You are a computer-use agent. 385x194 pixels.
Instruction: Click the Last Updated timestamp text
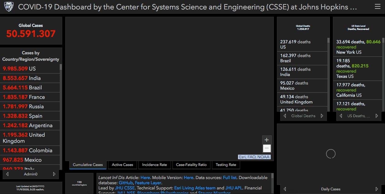(x=31, y=188)
